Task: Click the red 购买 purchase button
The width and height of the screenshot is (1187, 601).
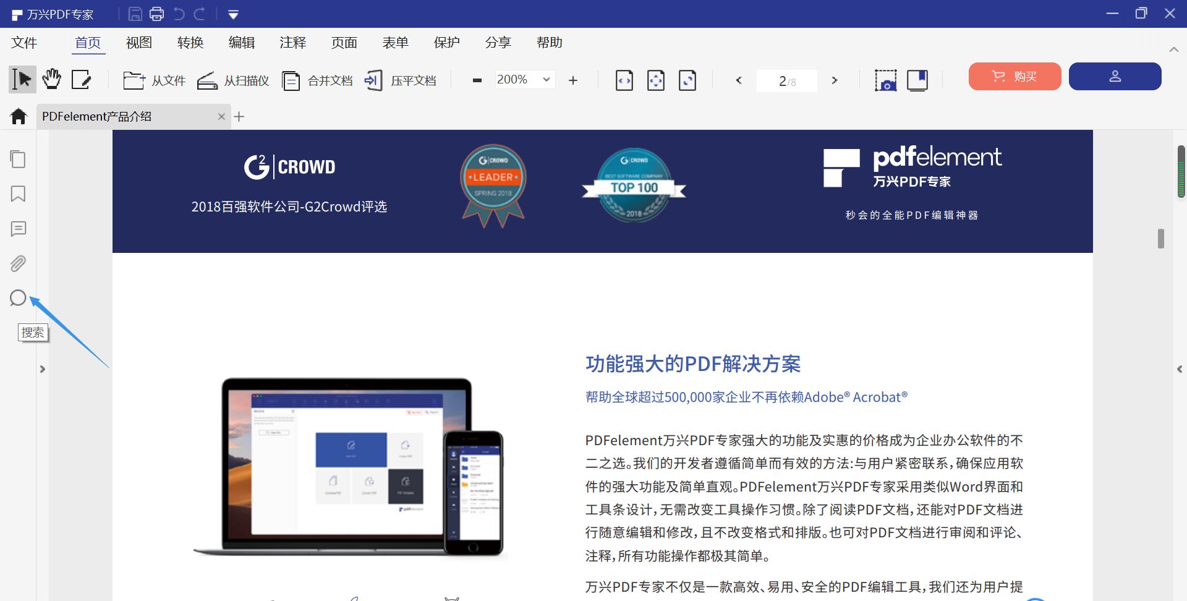Action: [1015, 76]
